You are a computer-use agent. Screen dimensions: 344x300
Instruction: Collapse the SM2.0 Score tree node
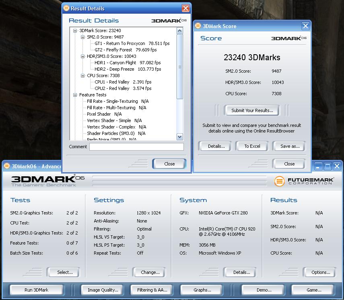[x=83, y=37]
